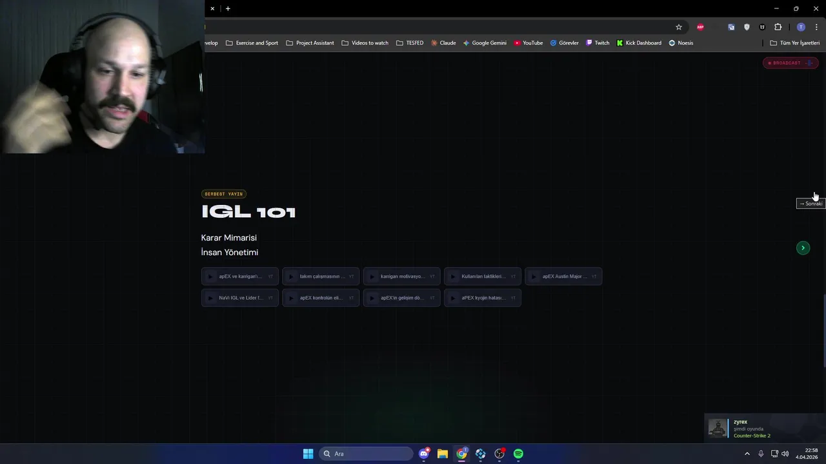Click the microphone tray icon

point(761,454)
